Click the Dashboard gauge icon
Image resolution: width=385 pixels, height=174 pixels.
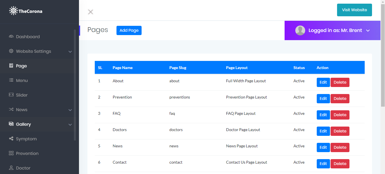pos(11,36)
